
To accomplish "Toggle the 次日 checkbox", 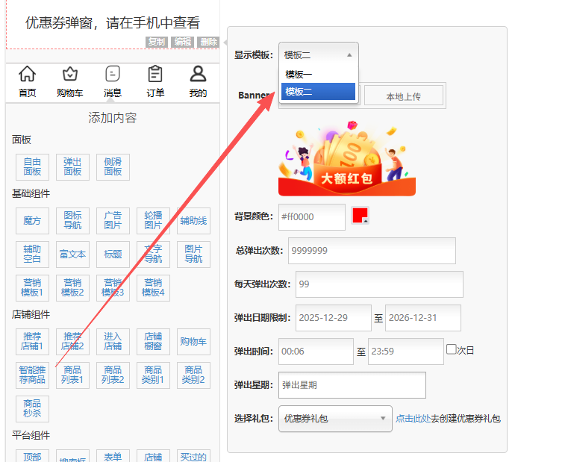I will coord(451,349).
